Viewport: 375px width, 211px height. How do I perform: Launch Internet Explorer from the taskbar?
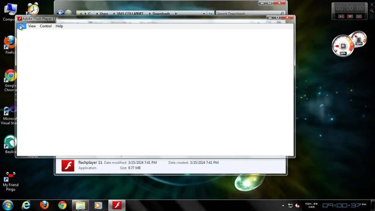point(26,205)
